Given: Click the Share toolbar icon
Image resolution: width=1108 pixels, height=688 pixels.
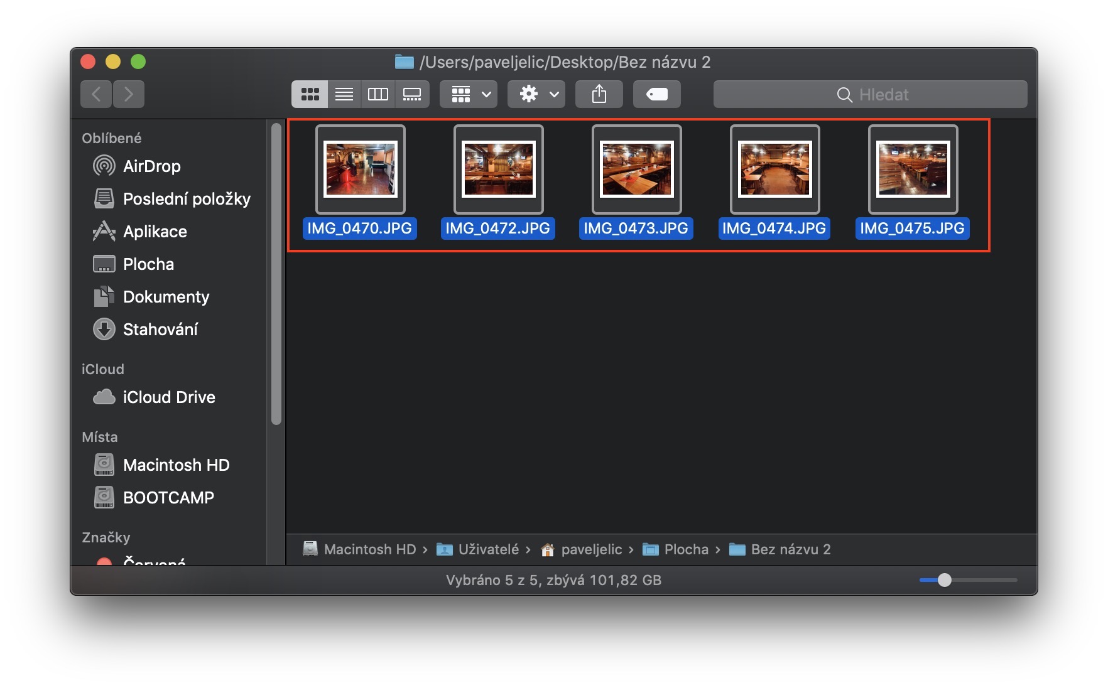Looking at the screenshot, I should (599, 94).
